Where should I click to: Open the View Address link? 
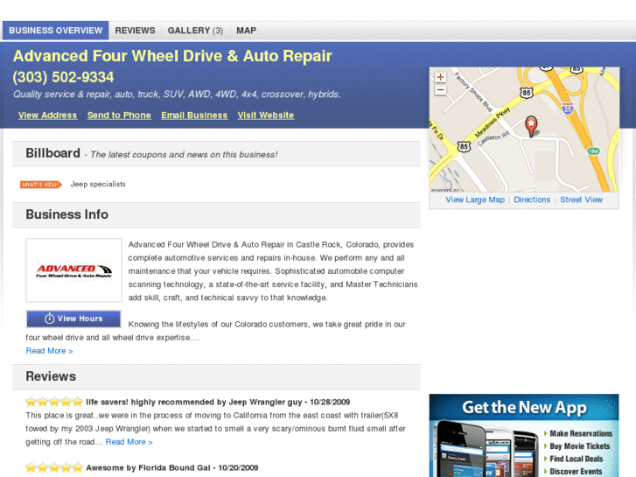(47, 116)
